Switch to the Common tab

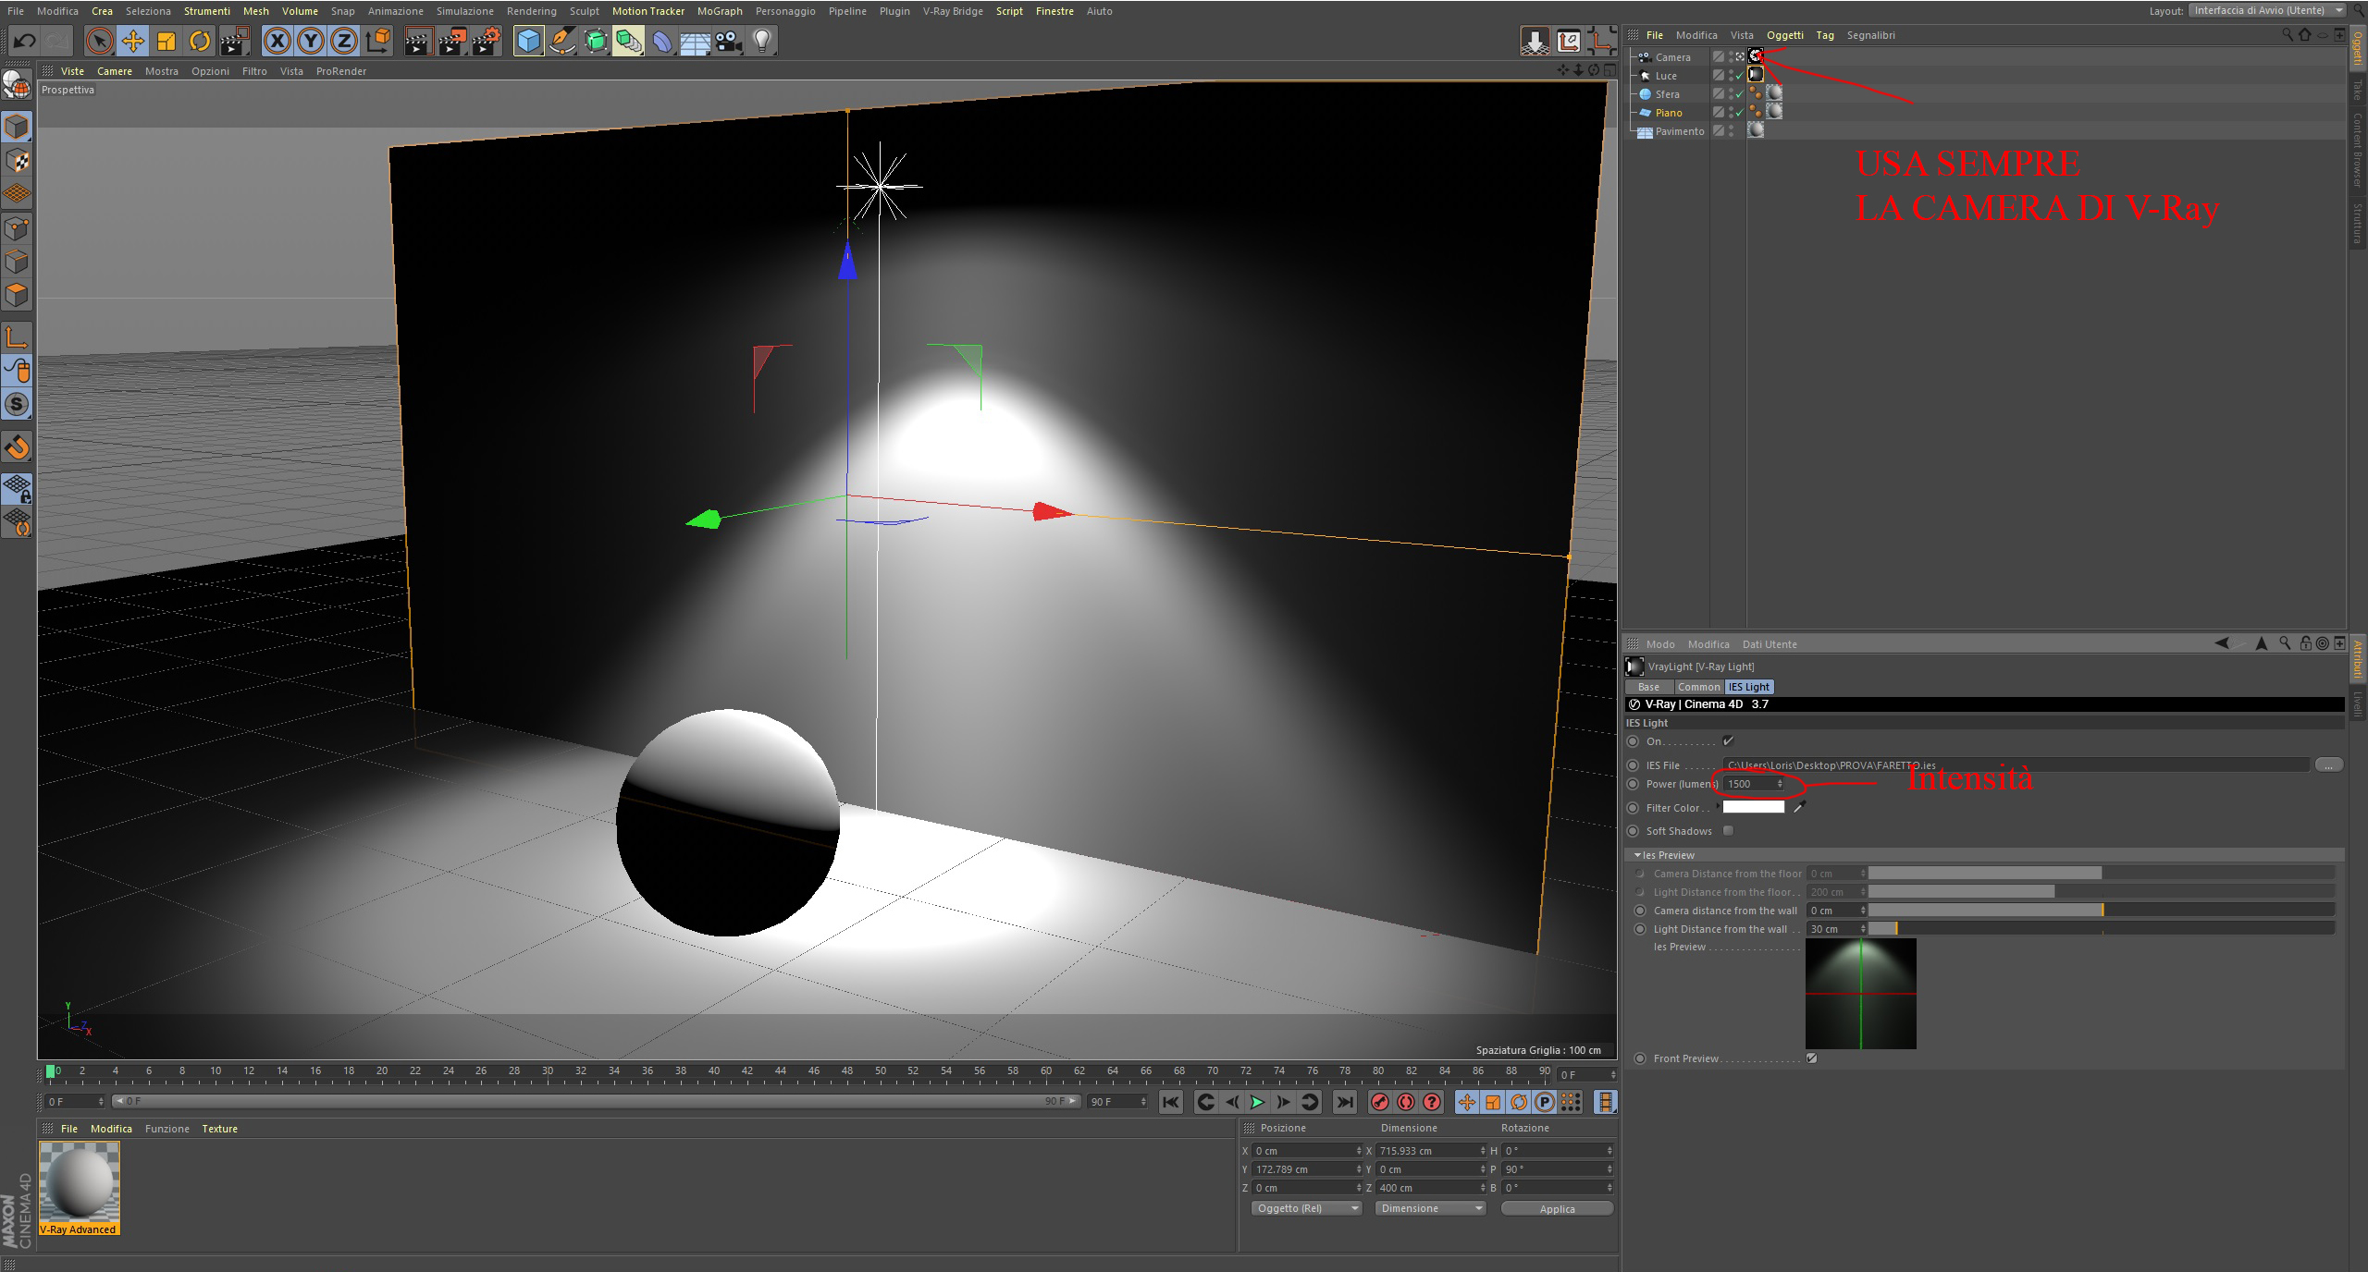pyautogui.click(x=1698, y=687)
